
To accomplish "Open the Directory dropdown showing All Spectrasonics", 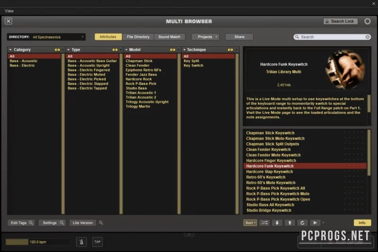I will coord(46,37).
